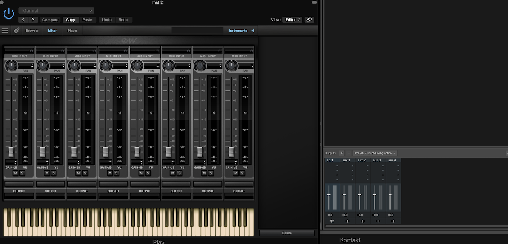Click the plugin link chain icon
This screenshot has height=244, width=508.
(309, 20)
